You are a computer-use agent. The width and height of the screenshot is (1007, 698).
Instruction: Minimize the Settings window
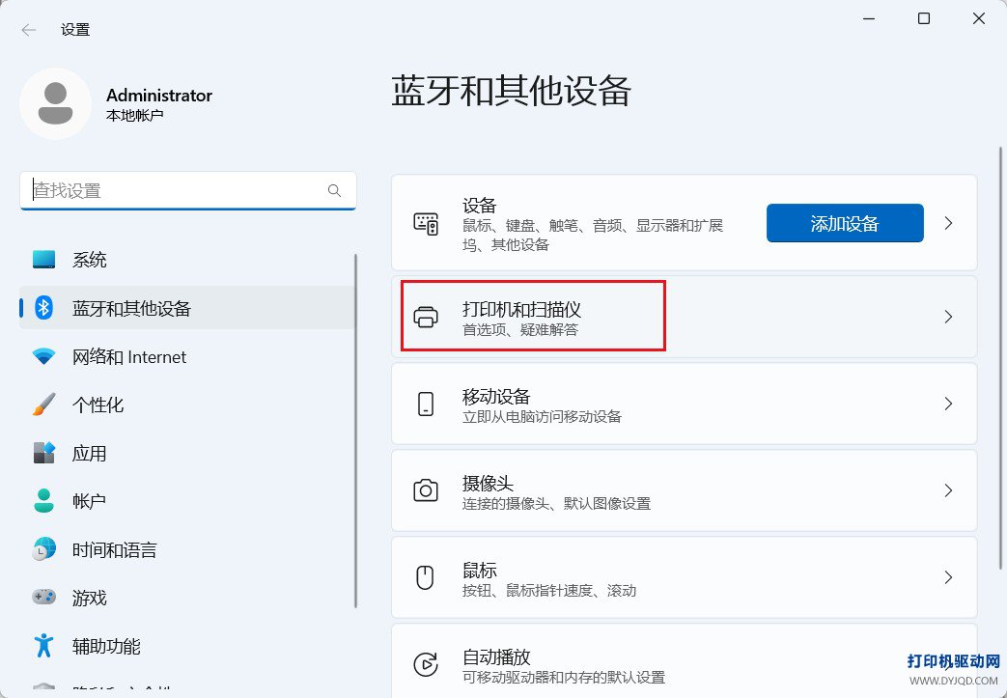tap(869, 18)
